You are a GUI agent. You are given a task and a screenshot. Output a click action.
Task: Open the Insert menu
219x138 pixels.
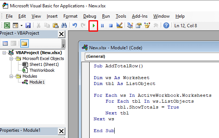(x=52, y=16)
